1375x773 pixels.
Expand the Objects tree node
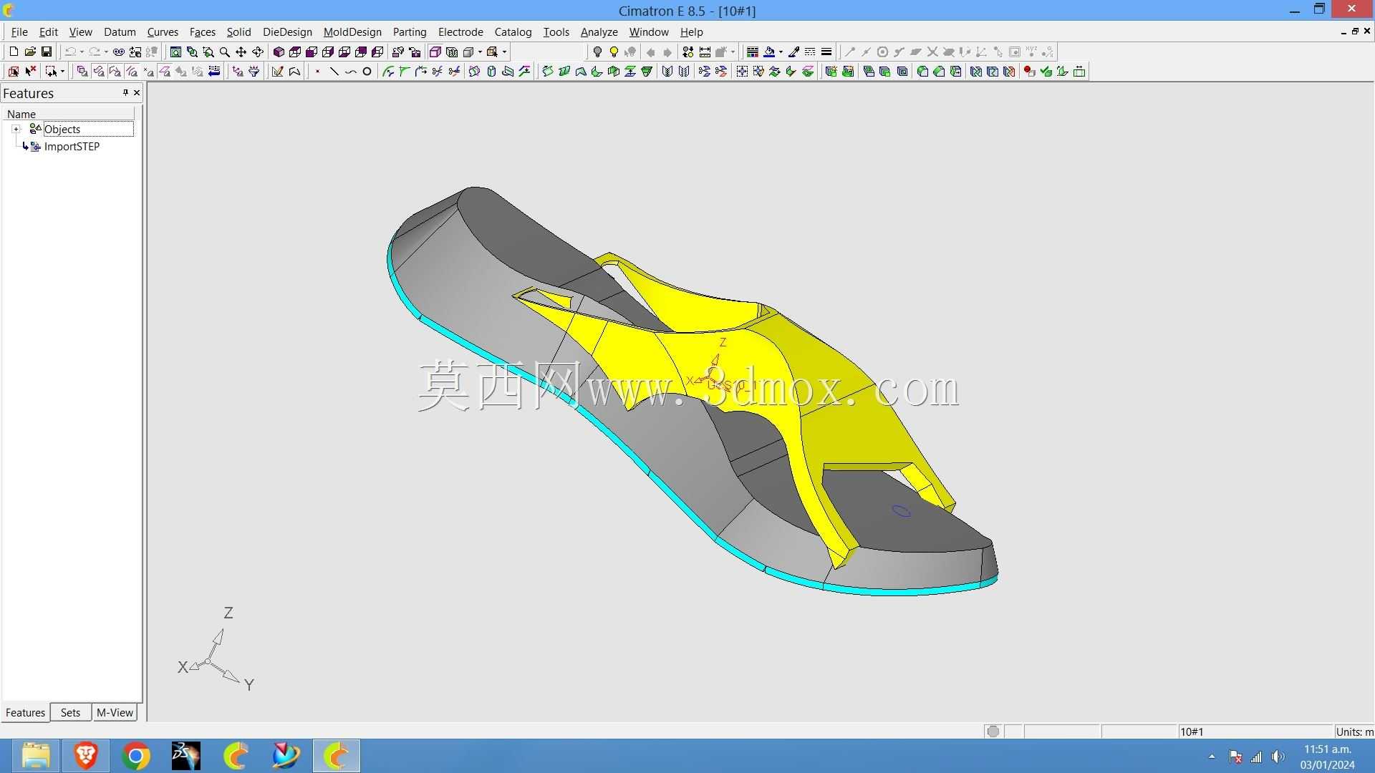16,130
